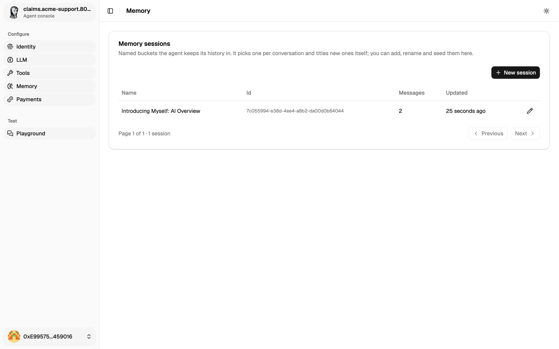Screen dimensions: 559x349
Task: Toggle the sidebar panel icon
Action: [x=110, y=11]
